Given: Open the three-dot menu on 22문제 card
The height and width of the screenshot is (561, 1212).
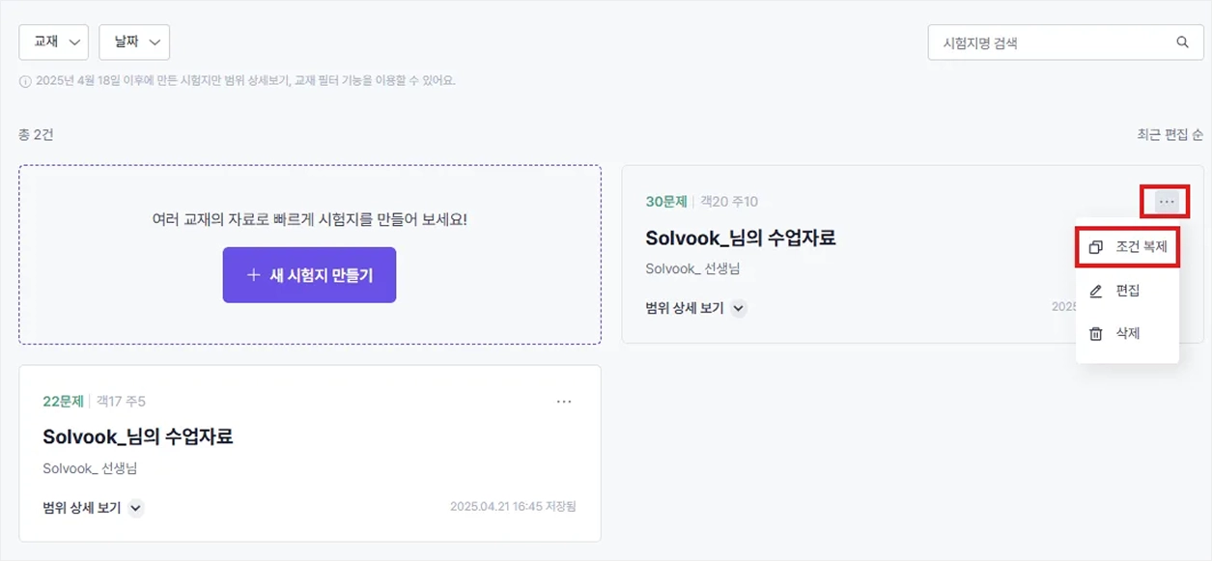Looking at the screenshot, I should click(564, 402).
